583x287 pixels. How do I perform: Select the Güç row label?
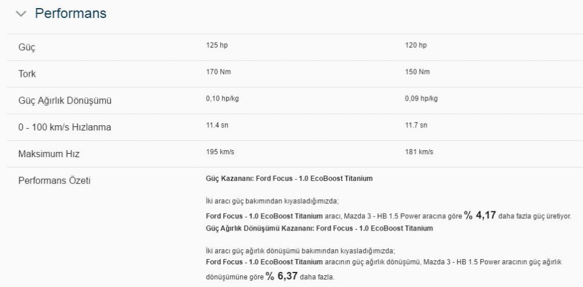pos(27,48)
